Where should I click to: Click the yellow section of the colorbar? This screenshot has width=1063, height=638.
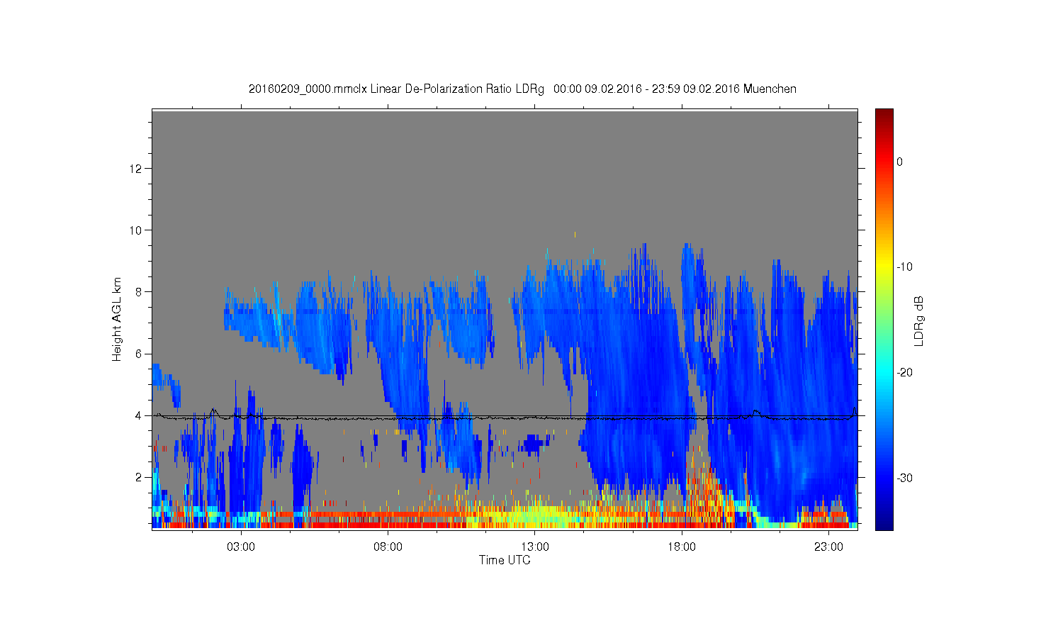point(884,267)
